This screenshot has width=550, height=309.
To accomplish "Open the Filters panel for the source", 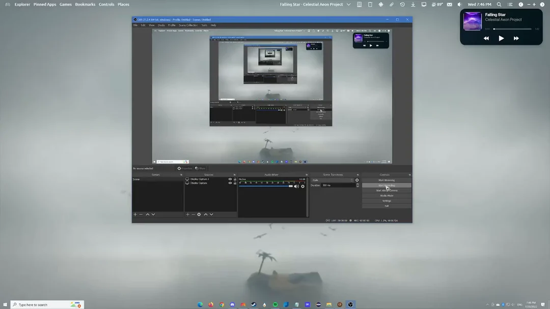I will [200, 168].
